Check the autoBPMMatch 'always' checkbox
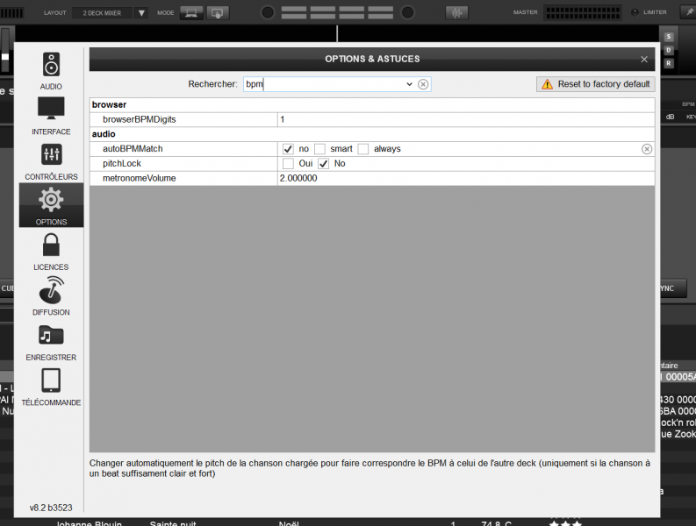The height and width of the screenshot is (526, 696). (363, 149)
